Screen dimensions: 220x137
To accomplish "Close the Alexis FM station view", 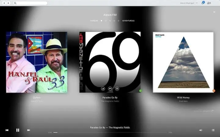I will click(214, 12).
